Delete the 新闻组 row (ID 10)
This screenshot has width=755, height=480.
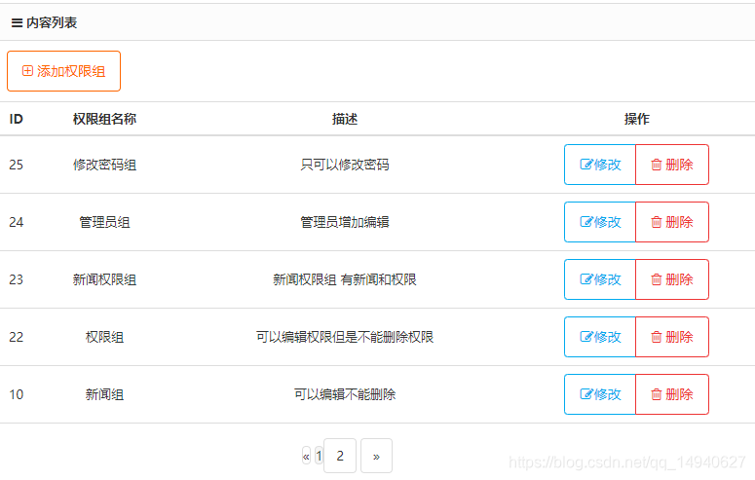[672, 394]
